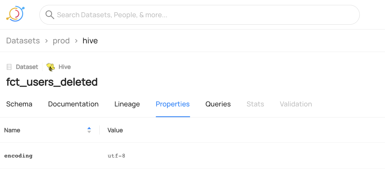Switch to the Validation tab
This screenshot has height=187, width=385.
point(296,104)
